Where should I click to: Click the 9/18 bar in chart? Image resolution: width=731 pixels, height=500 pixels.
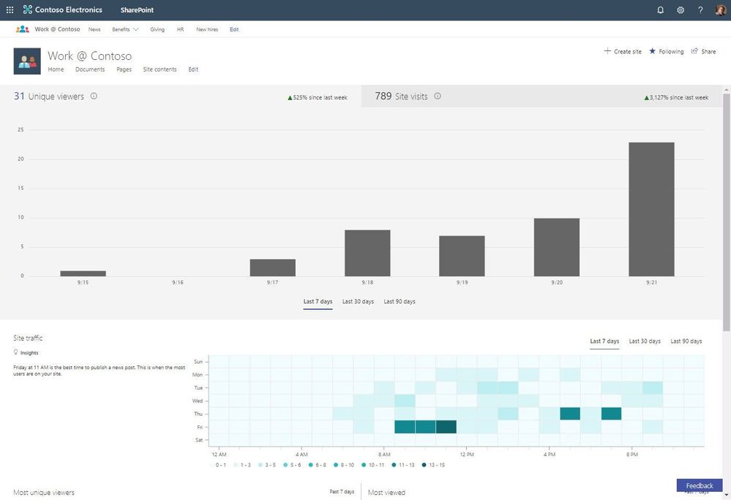(367, 253)
